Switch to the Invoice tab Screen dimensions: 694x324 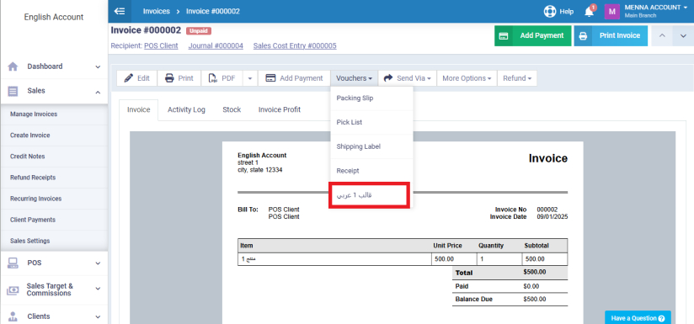(138, 109)
